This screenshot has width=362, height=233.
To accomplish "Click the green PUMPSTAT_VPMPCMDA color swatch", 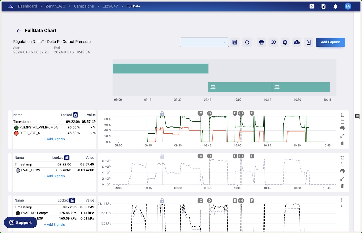I will (16, 128).
